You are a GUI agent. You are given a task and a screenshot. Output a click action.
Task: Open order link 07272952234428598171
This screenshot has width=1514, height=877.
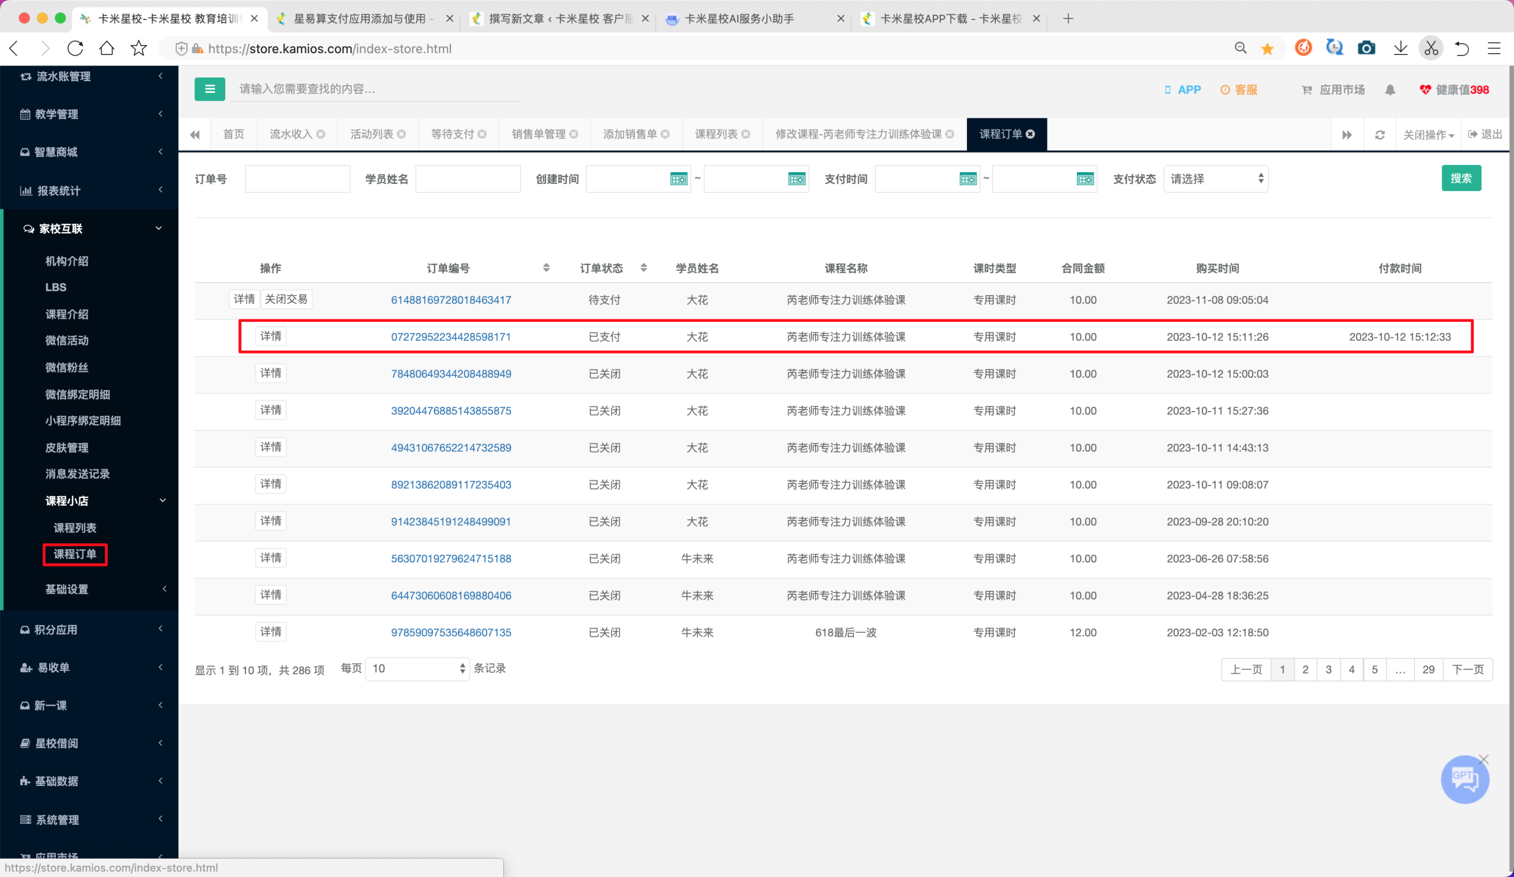coord(451,337)
